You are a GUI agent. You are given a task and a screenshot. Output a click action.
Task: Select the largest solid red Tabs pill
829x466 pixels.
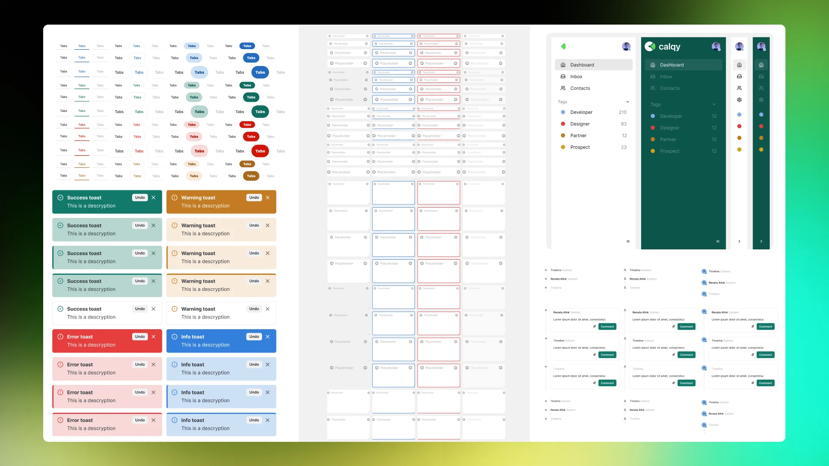coord(260,151)
